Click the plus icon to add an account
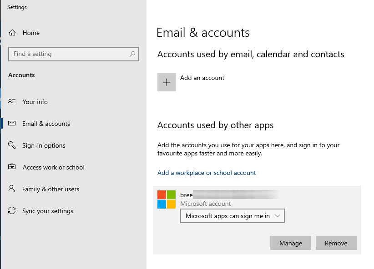The width and height of the screenshot is (374, 269). pos(167,82)
